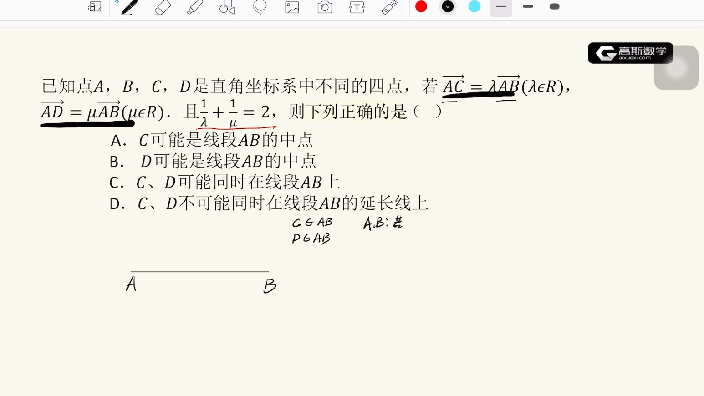
Task: Select the medium stroke width
Action: tap(528, 7)
